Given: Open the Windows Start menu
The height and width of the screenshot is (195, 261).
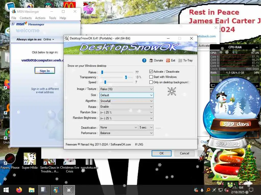Looking at the screenshot, I should (x=6, y=190).
